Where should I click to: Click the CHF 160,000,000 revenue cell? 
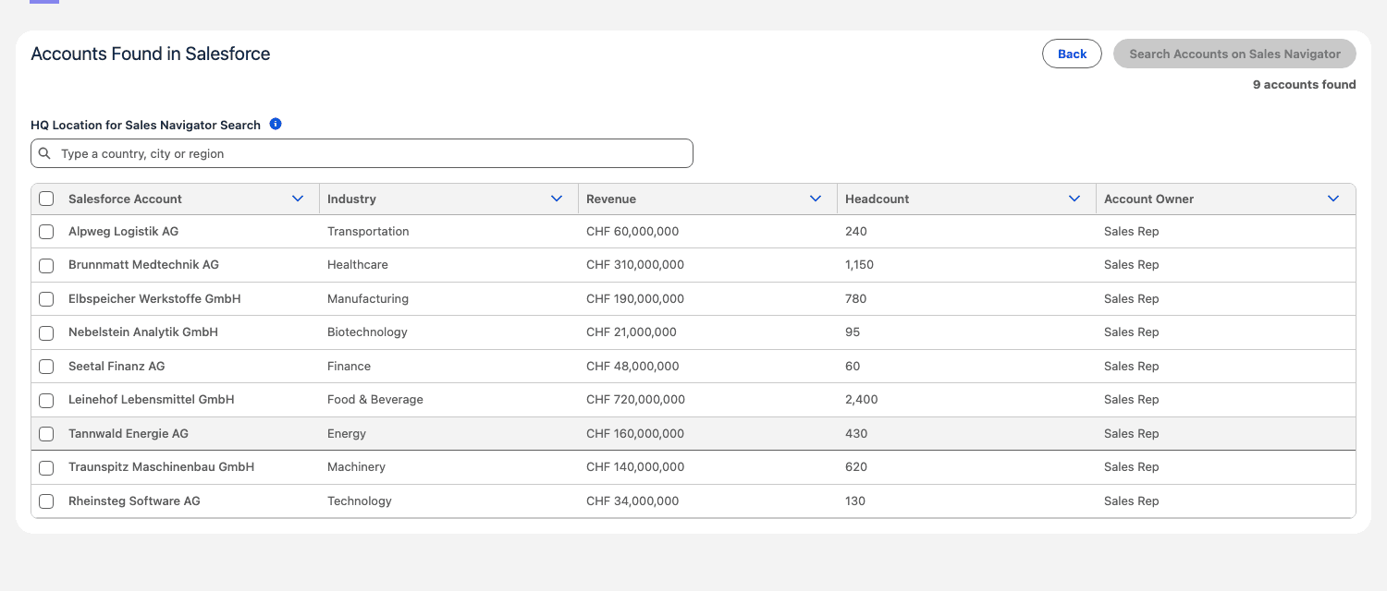click(635, 433)
